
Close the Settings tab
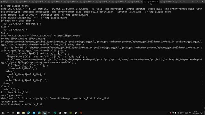13,2
